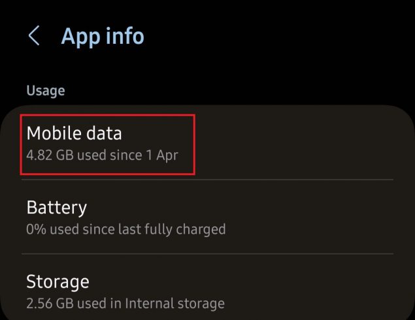Tap the Battery heading

pyautogui.click(x=56, y=208)
